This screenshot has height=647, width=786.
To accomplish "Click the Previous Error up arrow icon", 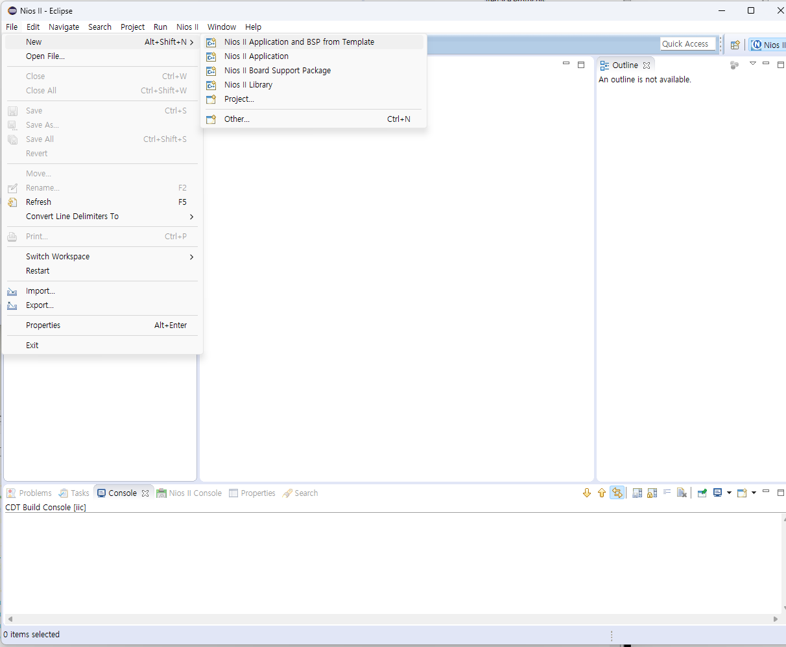I will [x=602, y=493].
